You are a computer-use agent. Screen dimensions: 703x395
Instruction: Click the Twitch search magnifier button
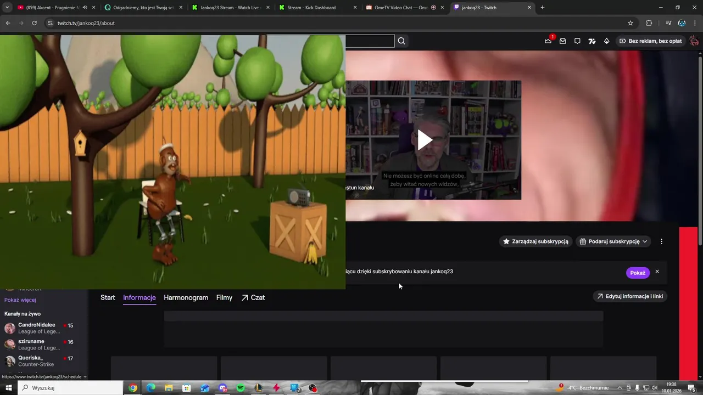click(401, 41)
